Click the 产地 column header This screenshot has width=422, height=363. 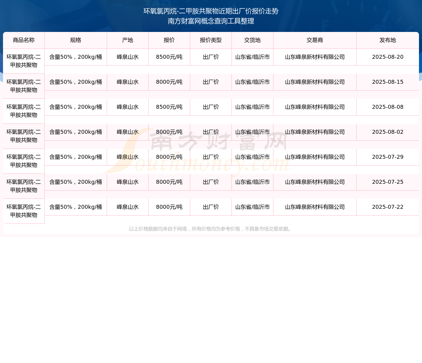click(x=128, y=40)
